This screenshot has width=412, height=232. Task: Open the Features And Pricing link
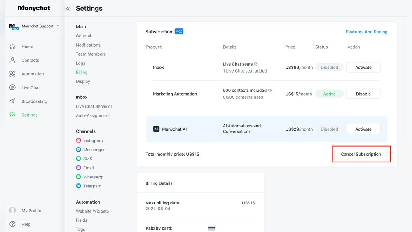(x=367, y=32)
